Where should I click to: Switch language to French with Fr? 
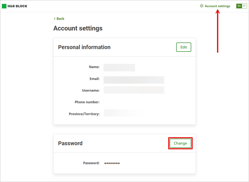point(244,6)
